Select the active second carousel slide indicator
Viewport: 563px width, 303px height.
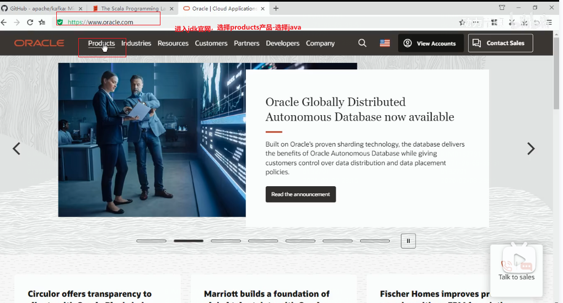189,241
